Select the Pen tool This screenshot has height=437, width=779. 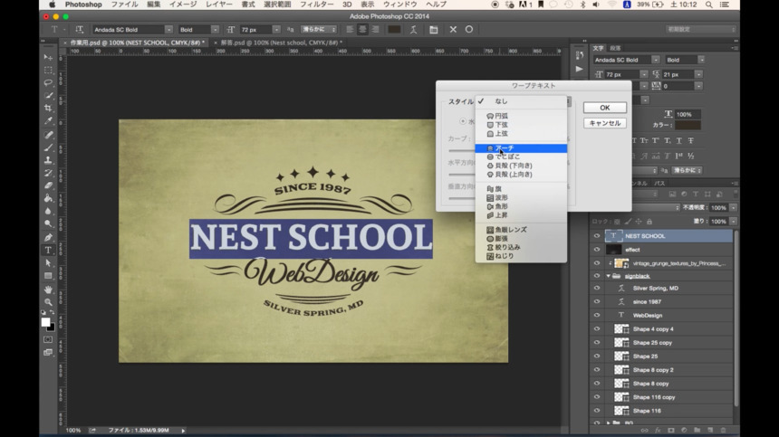tap(48, 237)
